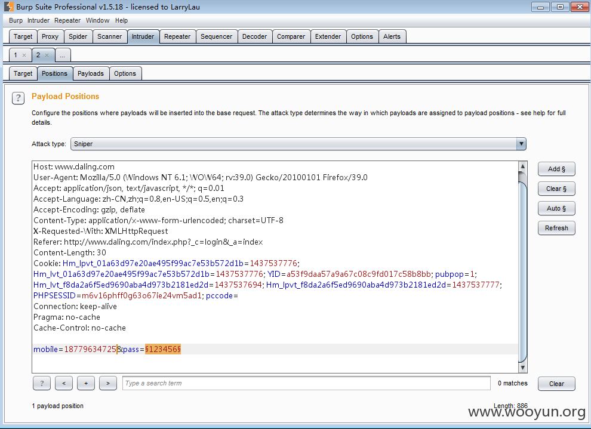Maximize the Burp Suite window
This screenshot has height=429, width=591.
coord(560,7)
